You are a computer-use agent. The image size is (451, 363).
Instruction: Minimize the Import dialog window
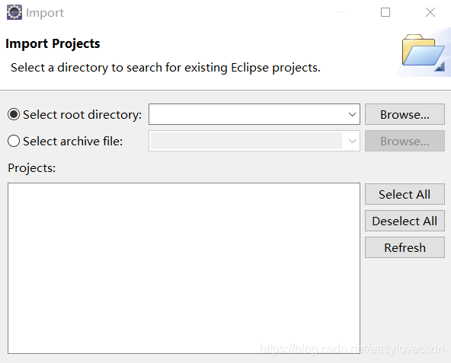341,12
